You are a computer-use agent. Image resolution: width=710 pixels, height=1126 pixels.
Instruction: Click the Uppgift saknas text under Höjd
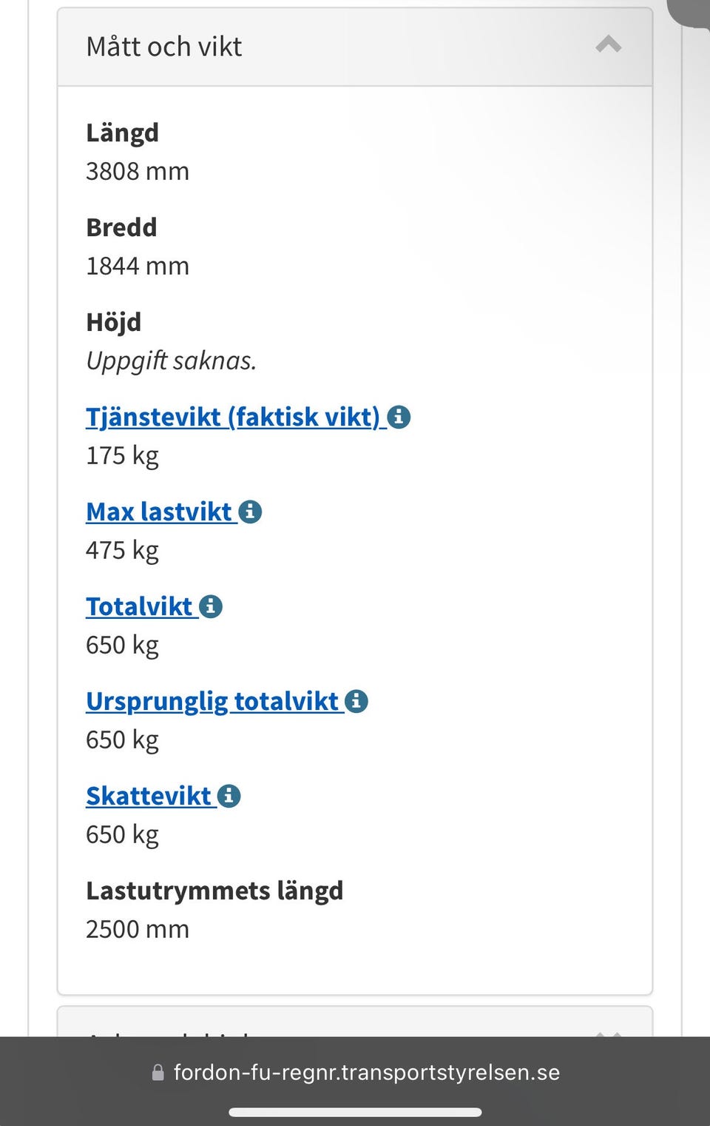pyautogui.click(x=171, y=361)
